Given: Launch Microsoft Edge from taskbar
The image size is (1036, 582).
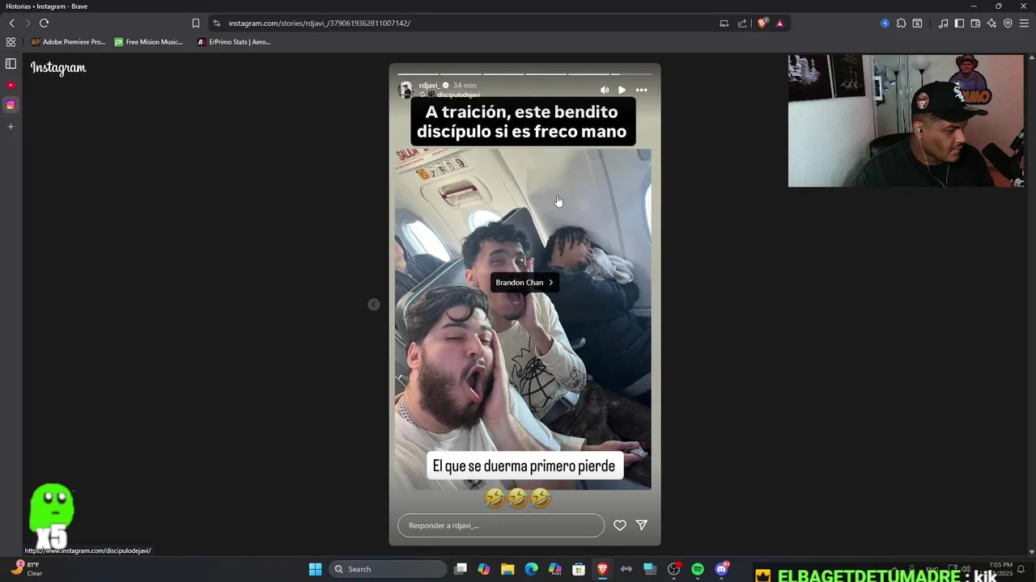Looking at the screenshot, I should point(531,569).
